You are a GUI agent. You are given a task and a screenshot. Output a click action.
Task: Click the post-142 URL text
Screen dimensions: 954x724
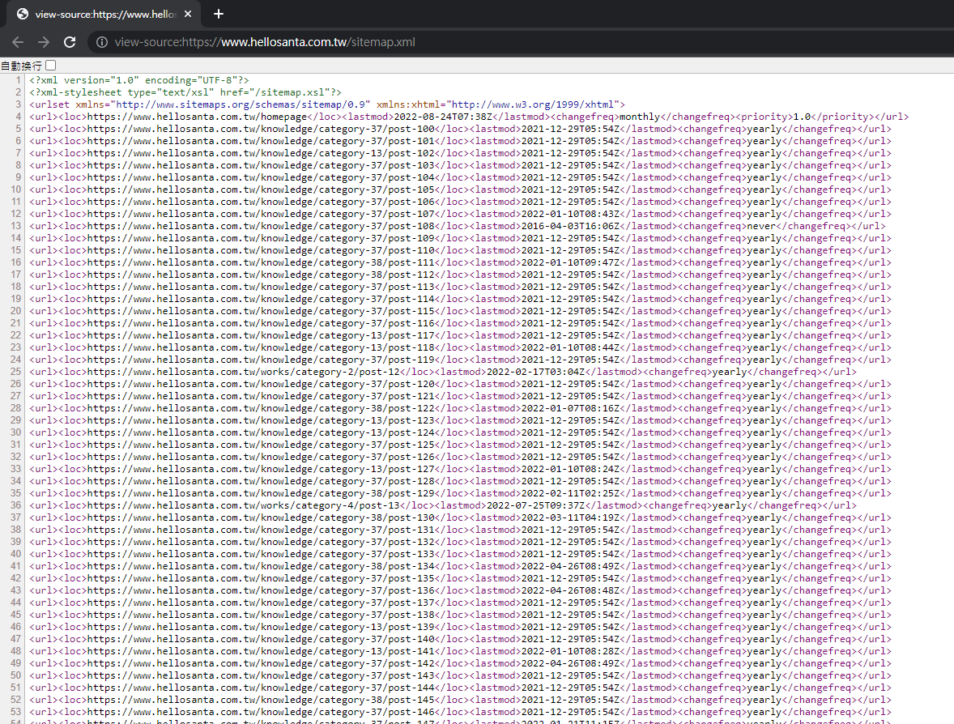pyautogui.click(x=261, y=664)
